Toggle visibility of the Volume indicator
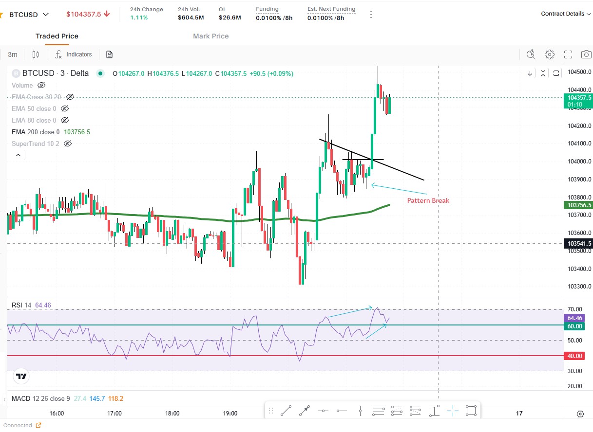Viewport: 593px width, 432px height. [x=42, y=85]
